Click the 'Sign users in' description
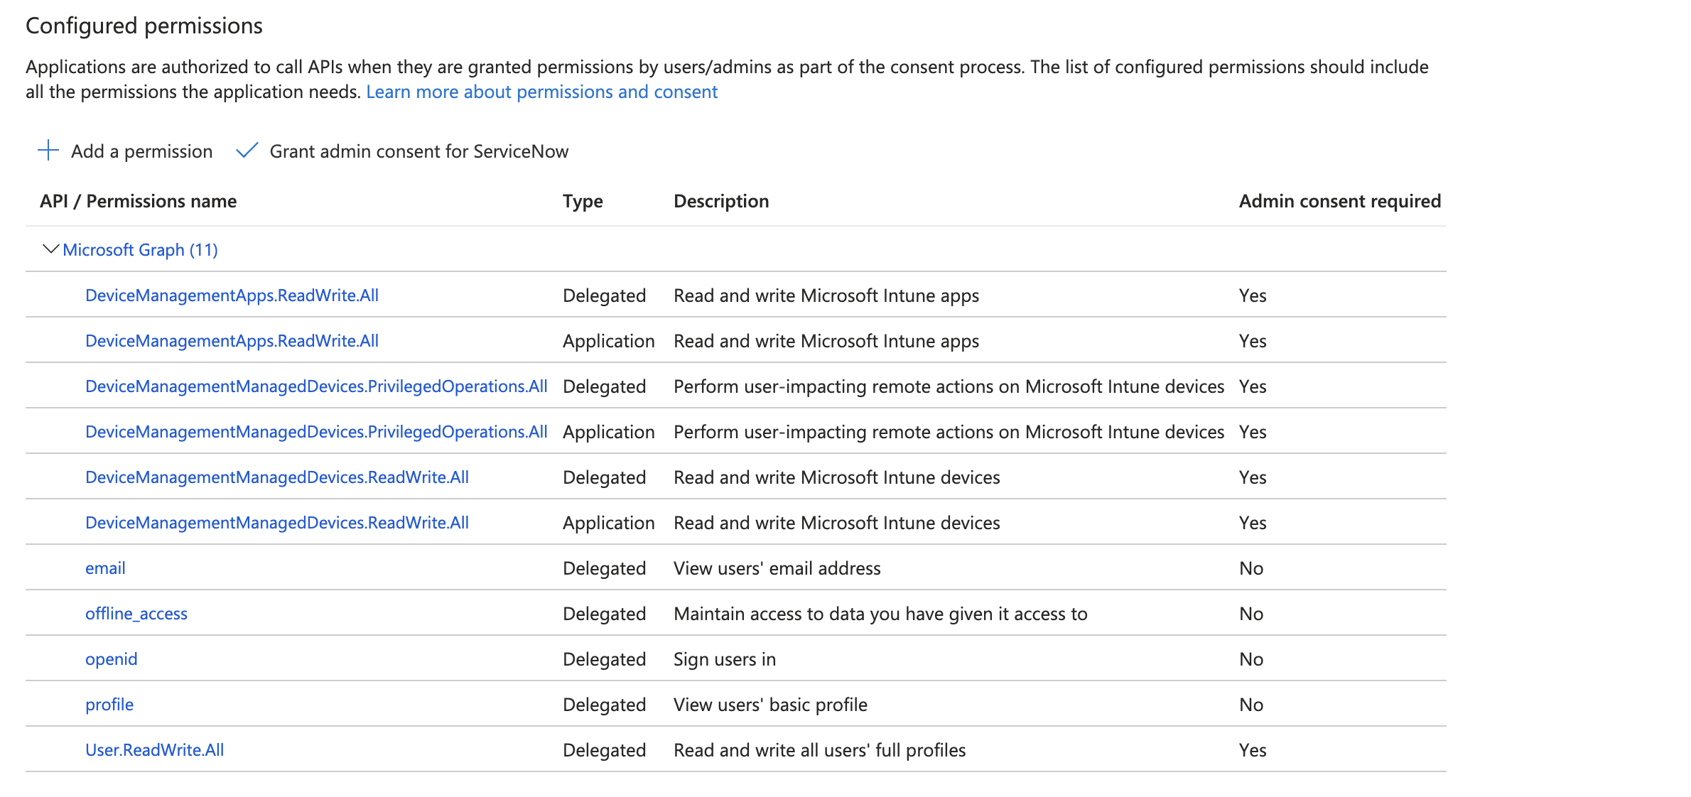The width and height of the screenshot is (1691, 797). (725, 659)
